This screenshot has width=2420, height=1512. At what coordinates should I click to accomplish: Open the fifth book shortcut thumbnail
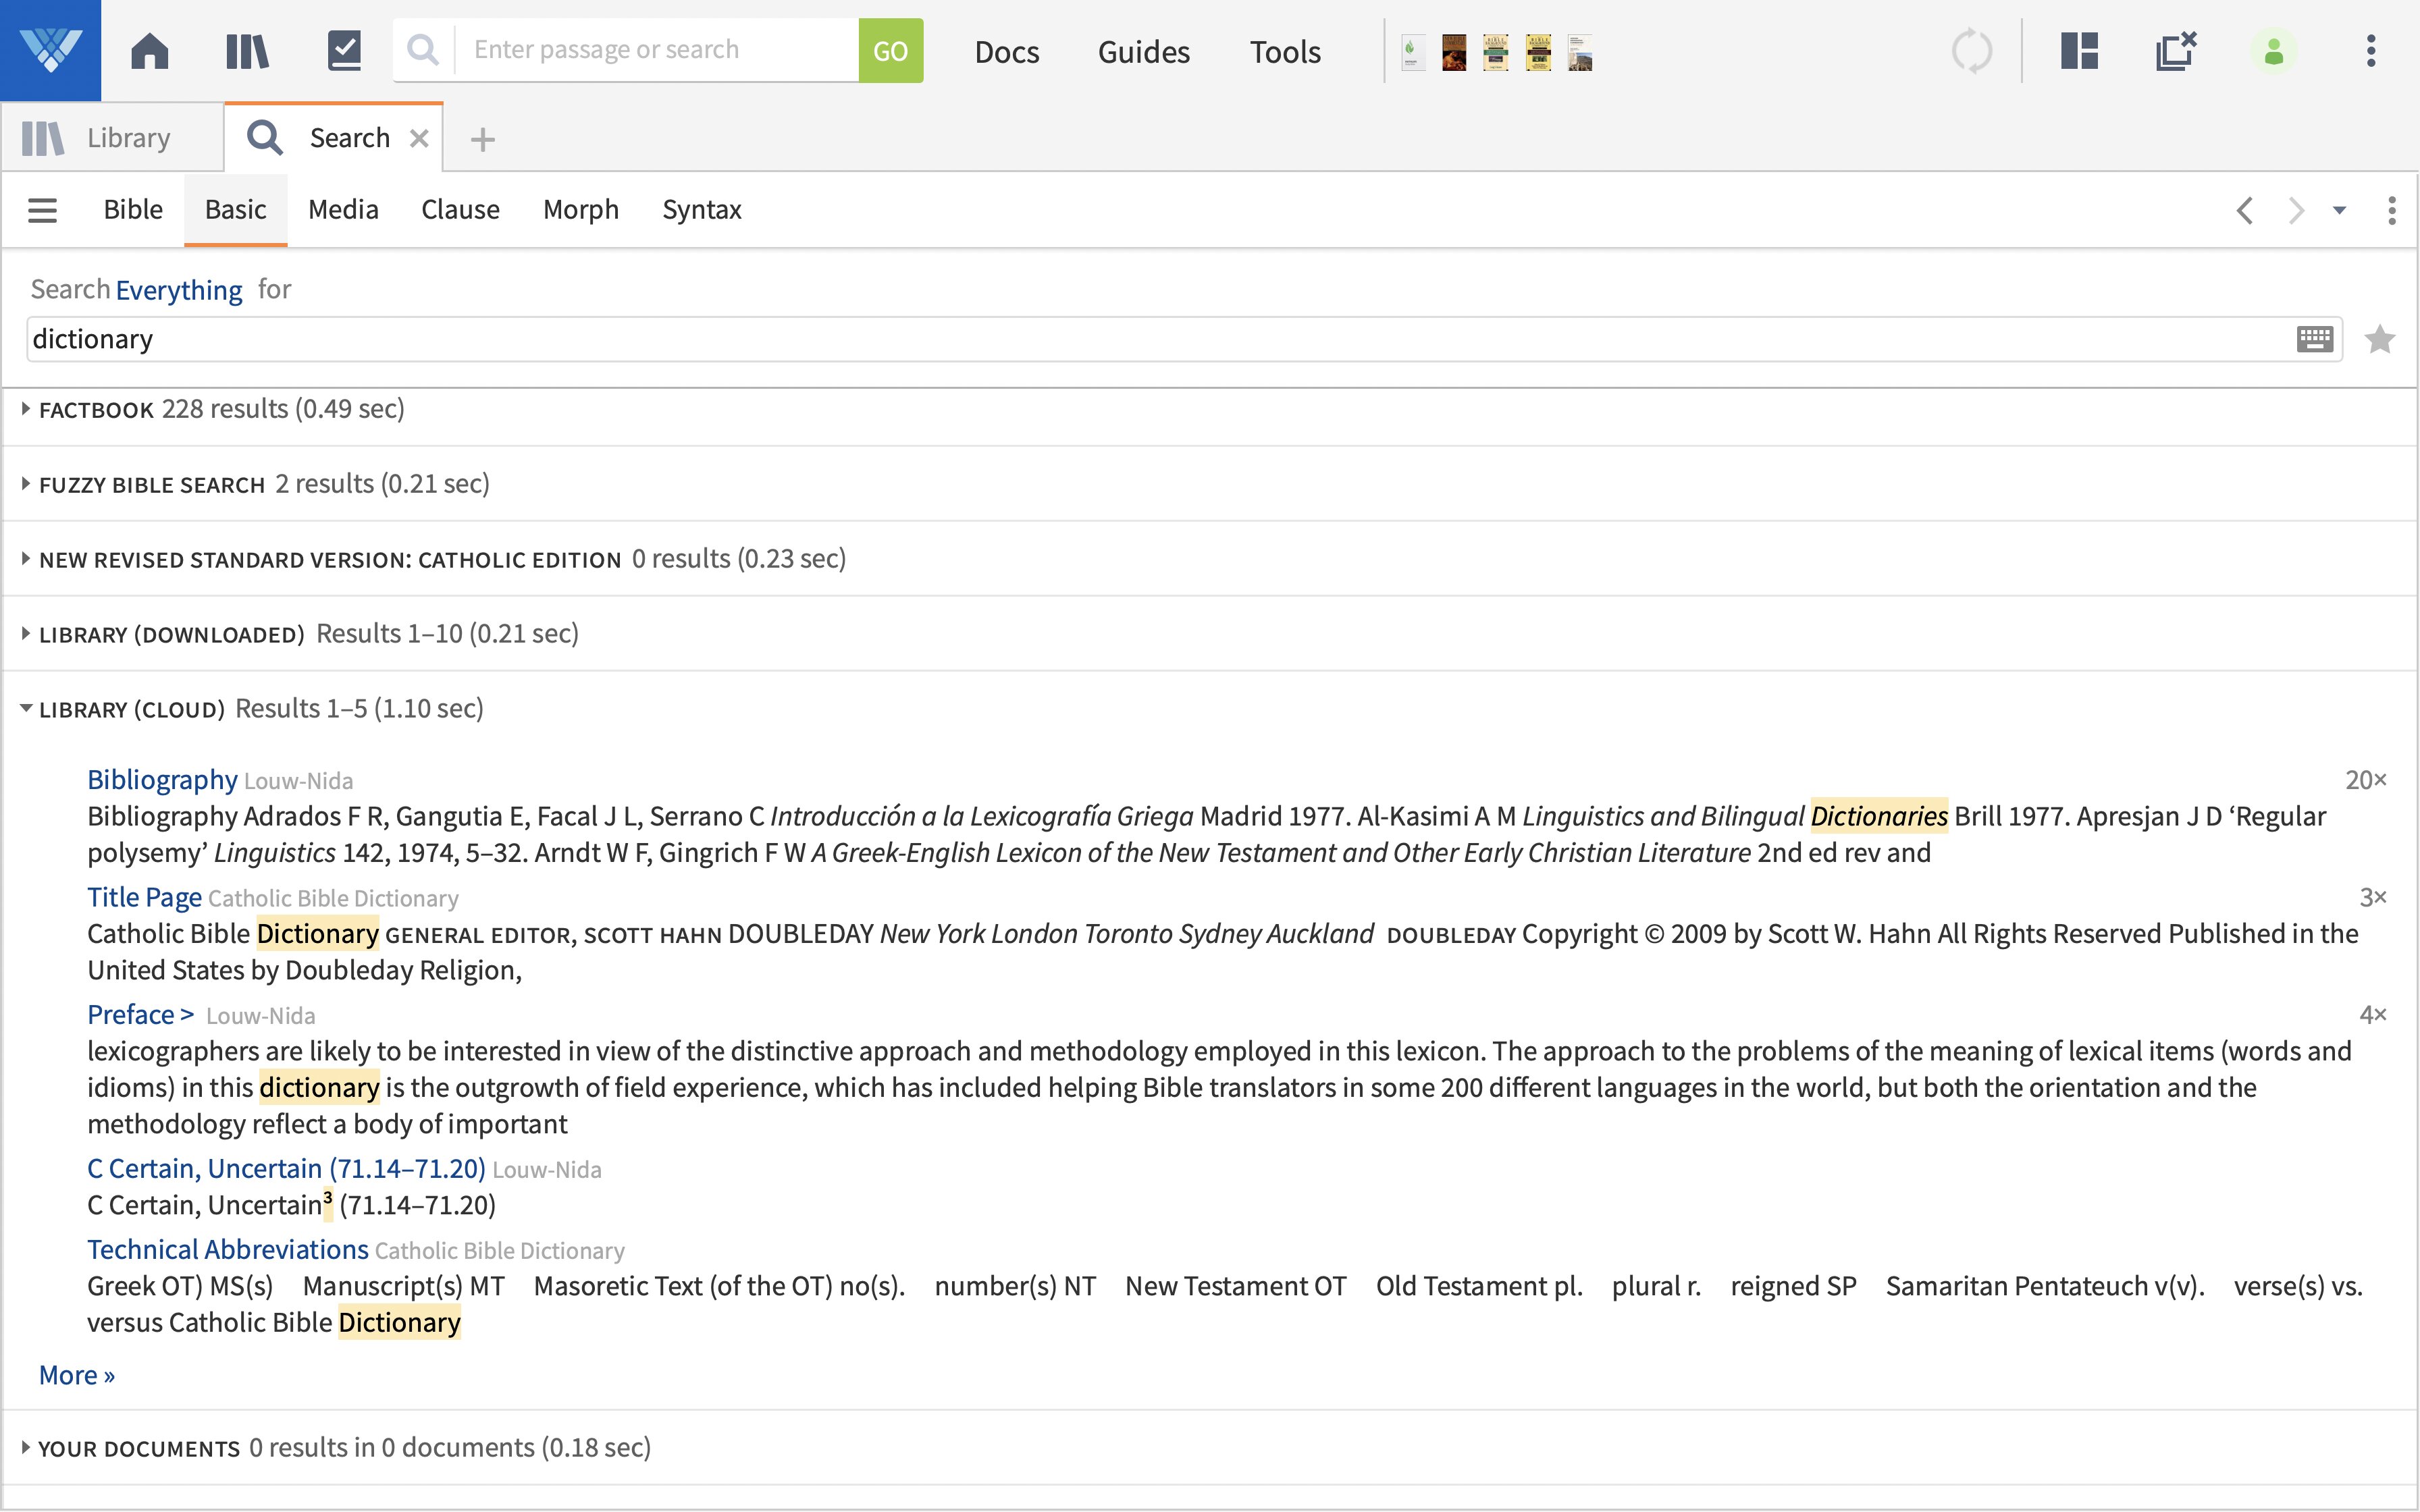[1580, 52]
